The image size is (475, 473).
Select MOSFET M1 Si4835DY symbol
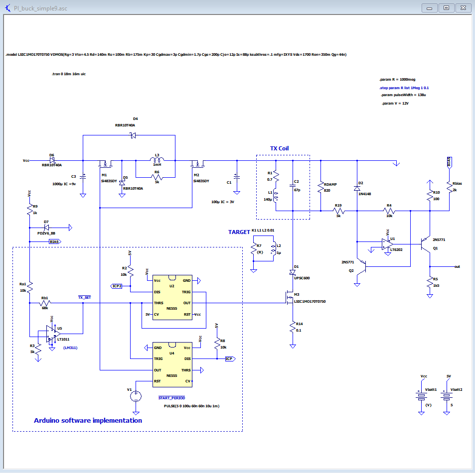tap(106, 164)
